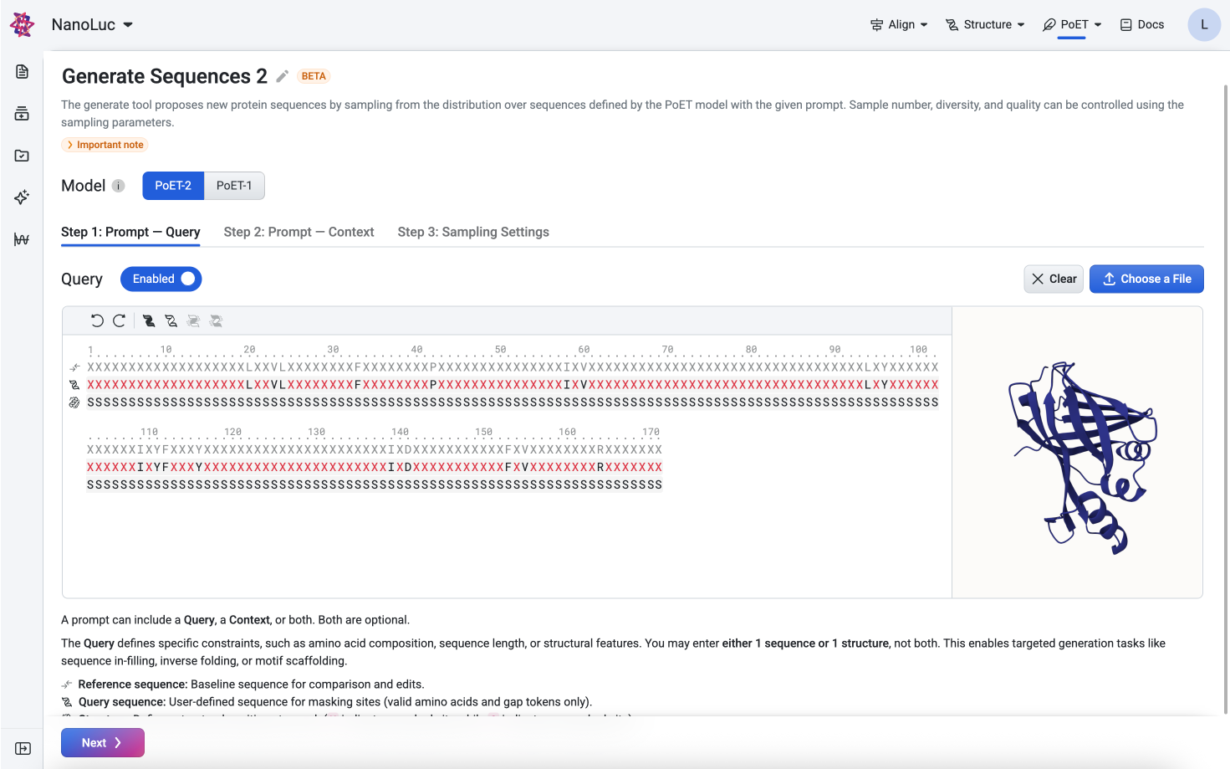Click the outlined sequence-mask toolbar icon
The height and width of the screenshot is (769, 1230).
click(x=171, y=320)
